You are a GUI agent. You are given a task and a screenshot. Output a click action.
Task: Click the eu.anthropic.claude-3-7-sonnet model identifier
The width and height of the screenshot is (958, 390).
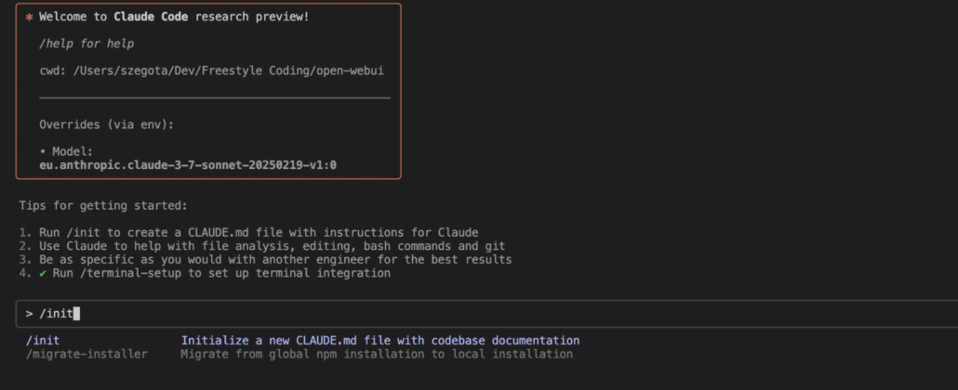pyautogui.click(x=181, y=165)
